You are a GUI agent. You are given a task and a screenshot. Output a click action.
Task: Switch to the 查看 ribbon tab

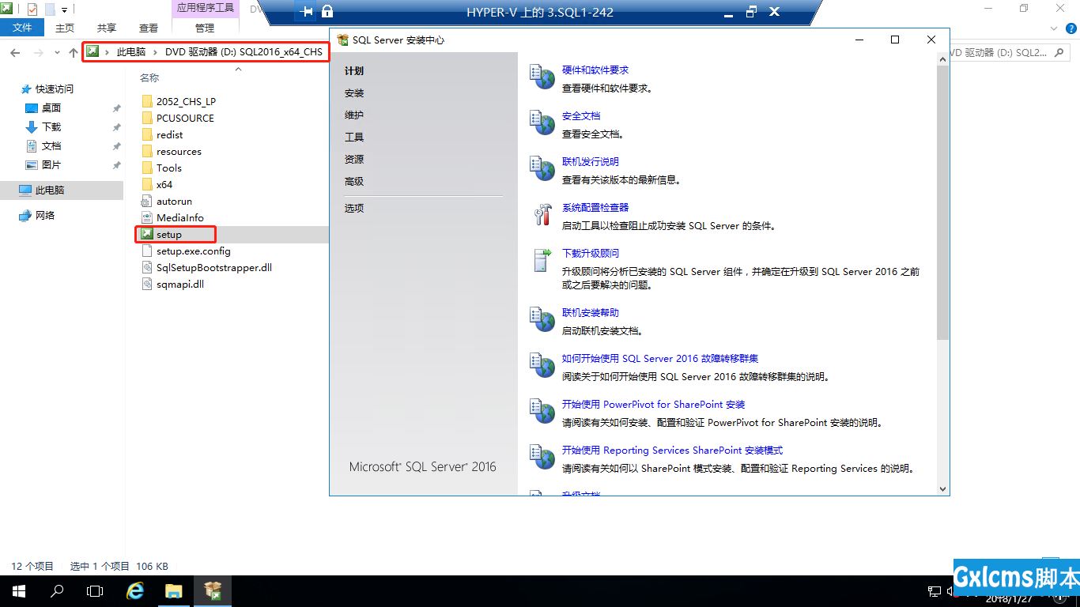point(149,28)
